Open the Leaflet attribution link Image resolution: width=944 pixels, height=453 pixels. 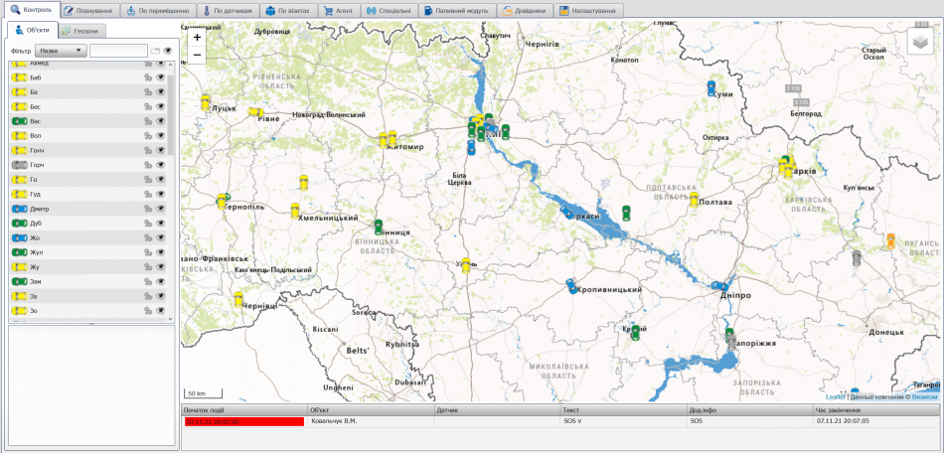pyautogui.click(x=835, y=396)
